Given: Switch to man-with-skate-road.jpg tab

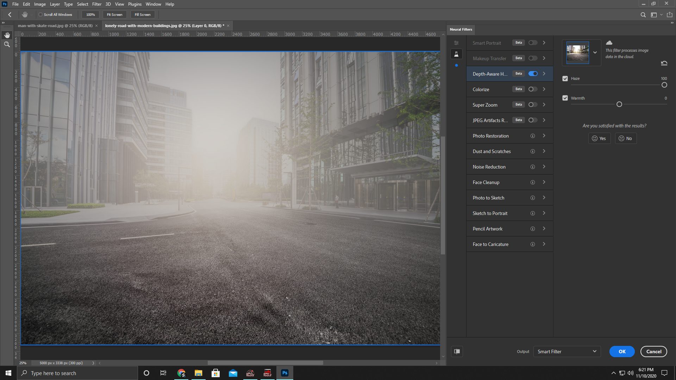Looking at the screenshot, I should [55, 26].
